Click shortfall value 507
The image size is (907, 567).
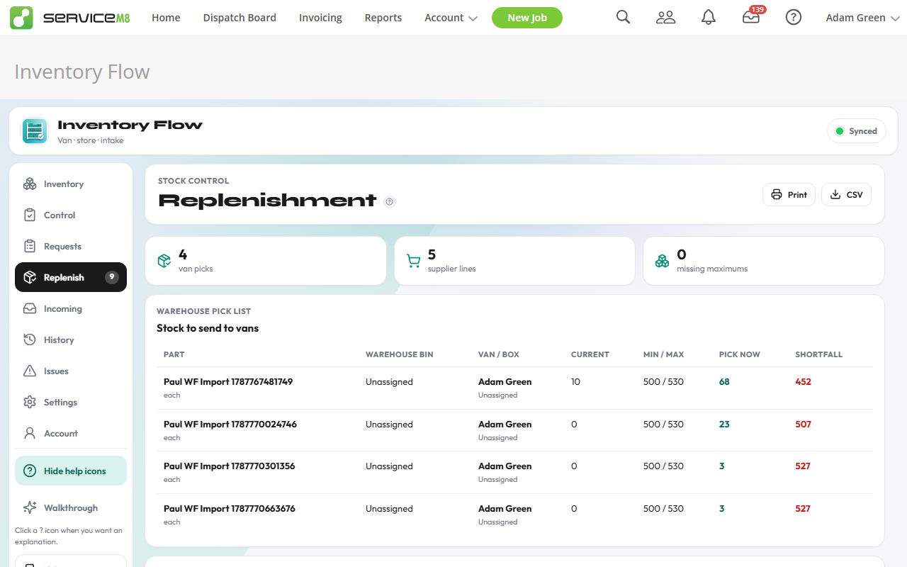click(803, 425)
